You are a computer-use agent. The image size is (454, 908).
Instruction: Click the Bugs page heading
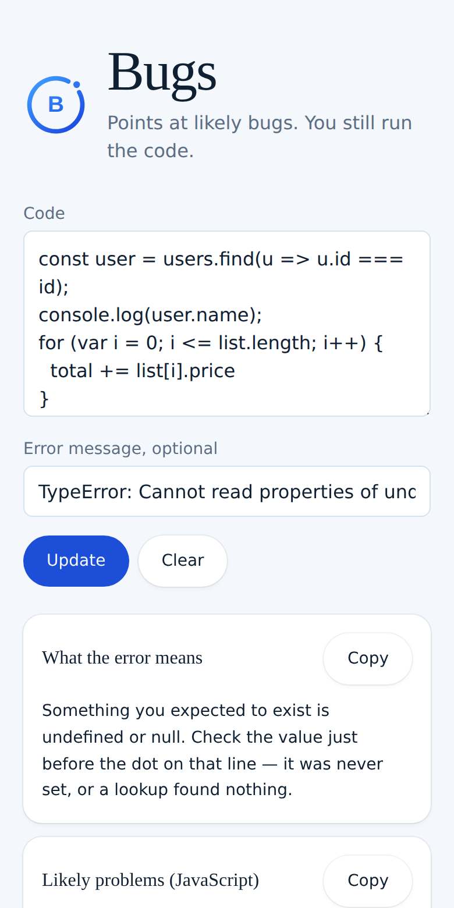[162, 72]
